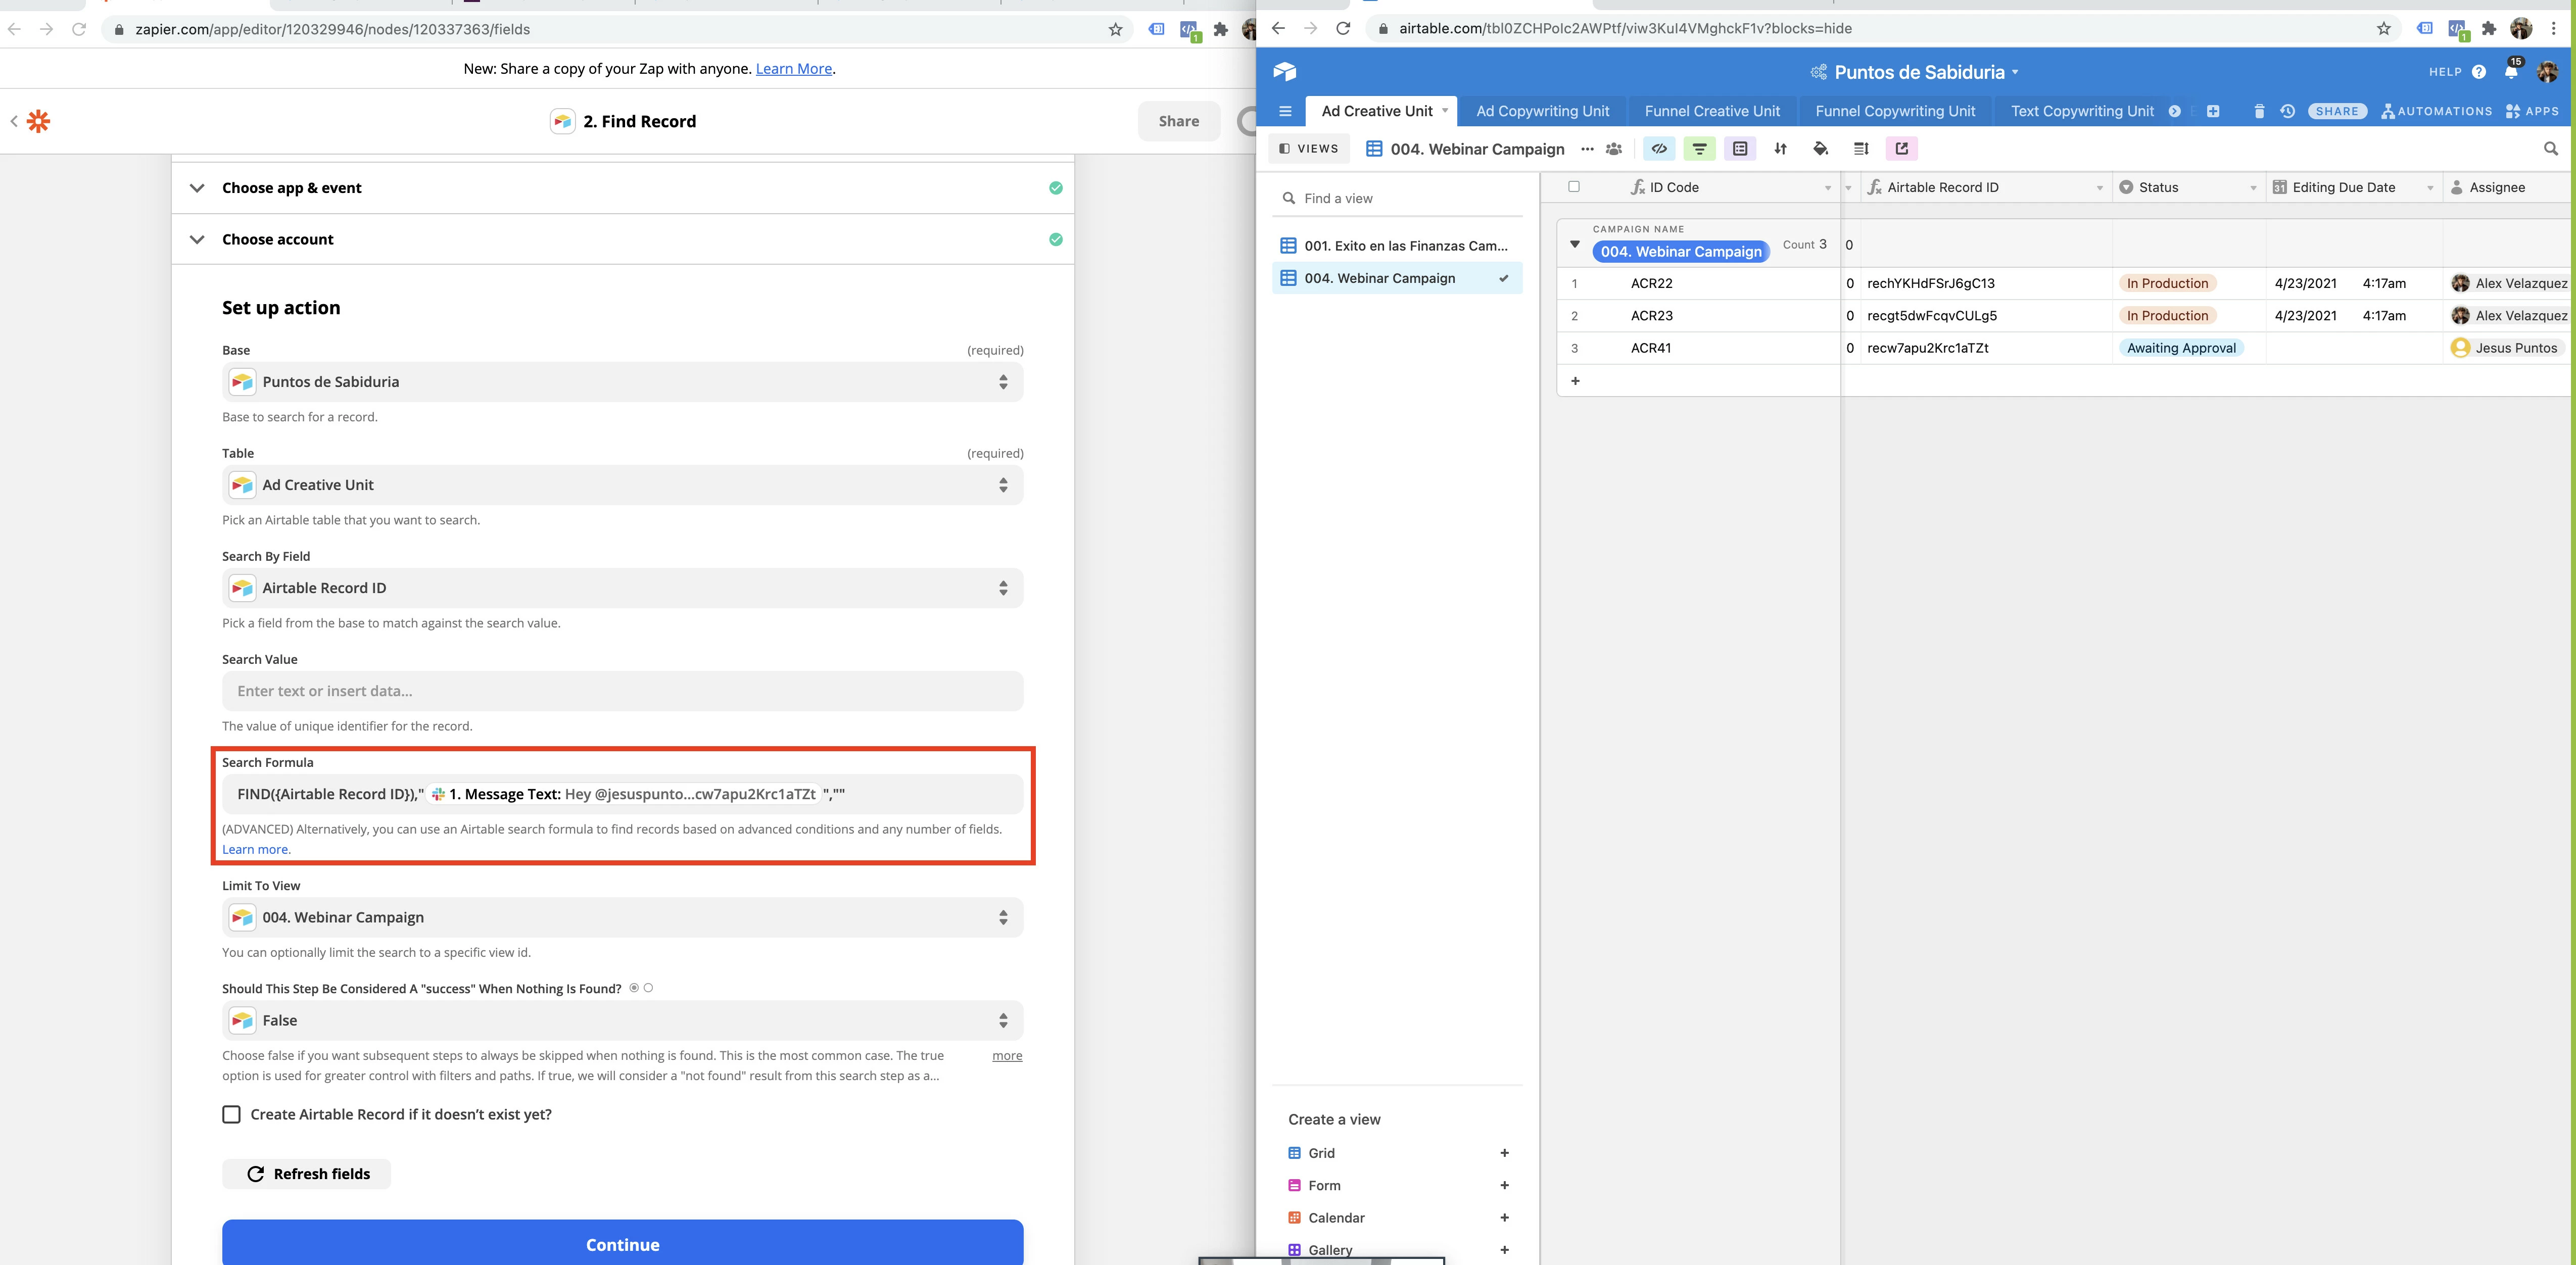The image size is (2576, 1265).
Task: Click the share view icon
Action: click(1901, 149)
